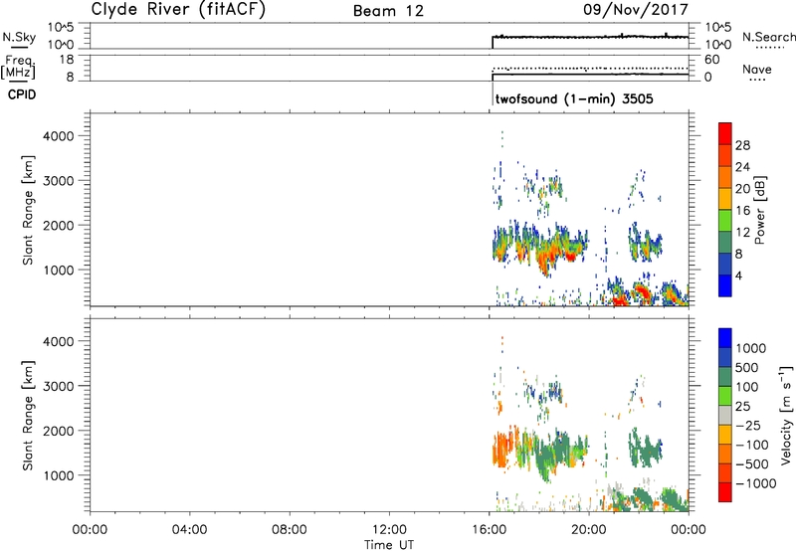Click the '08:00' time axis label

pos(290,530)
